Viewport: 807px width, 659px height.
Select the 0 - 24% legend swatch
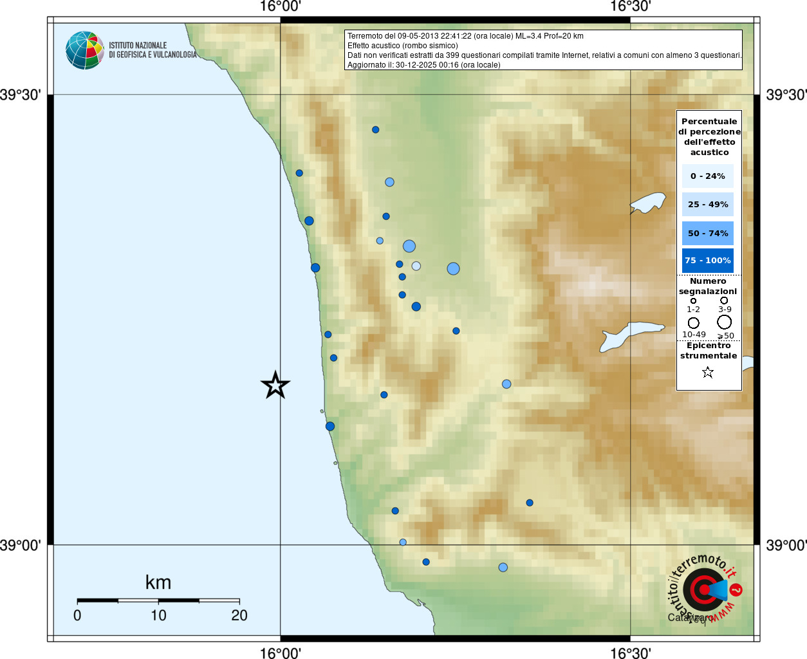(707, 176)
